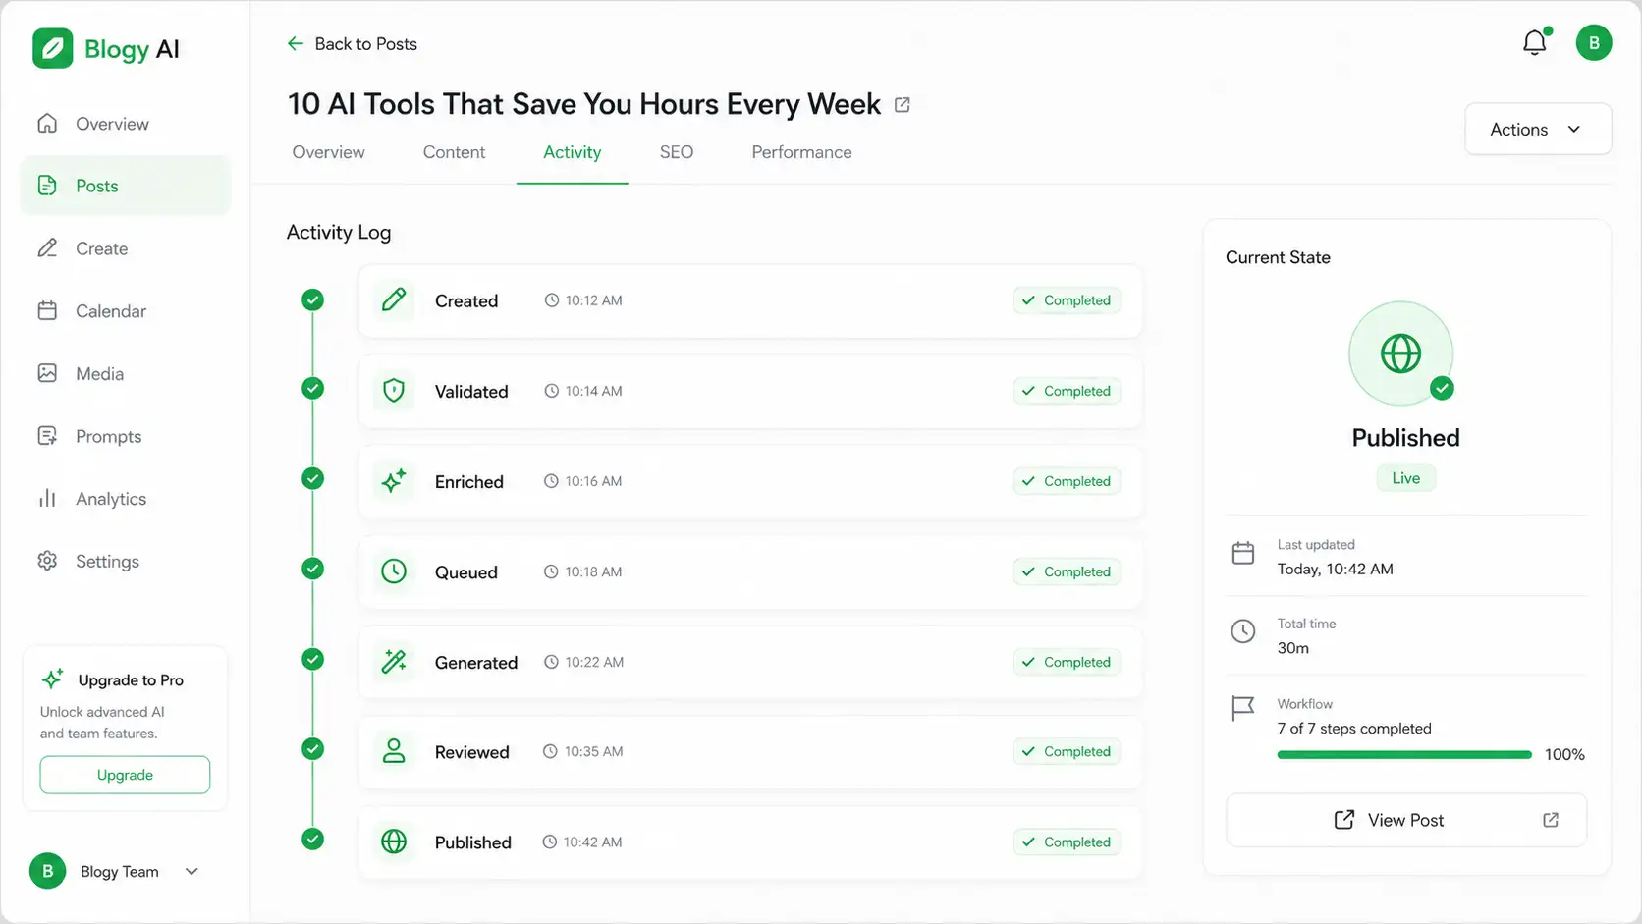Screen dimensions: 1642x924
Task: Open the SEO tab
Action: pyautogui.click(x=677, y=152)
